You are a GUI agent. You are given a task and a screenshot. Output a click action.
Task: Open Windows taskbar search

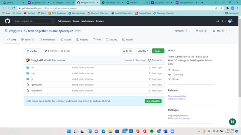(x=75, y=131)
